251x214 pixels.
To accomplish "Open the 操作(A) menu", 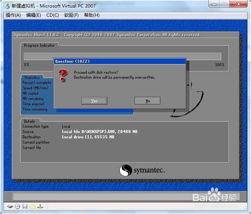I will click(x=13, y=15).
